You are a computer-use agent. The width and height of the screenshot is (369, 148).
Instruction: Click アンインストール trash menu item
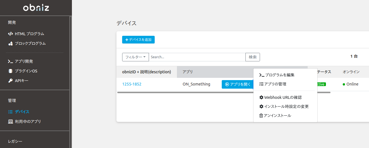[275, 116]
